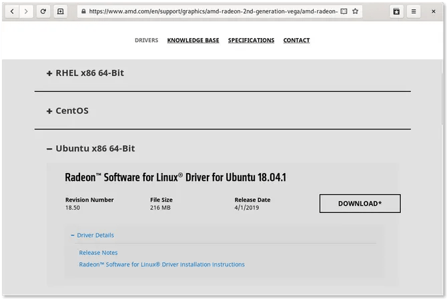Image resolution: width=447 pixels, height=299 pixels.
Task: Click the Revision Number label
Action: (x=89, y=200)
